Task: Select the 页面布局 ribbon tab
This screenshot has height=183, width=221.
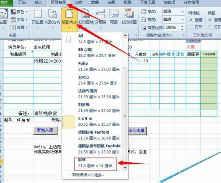Action: tap(58, 2)
